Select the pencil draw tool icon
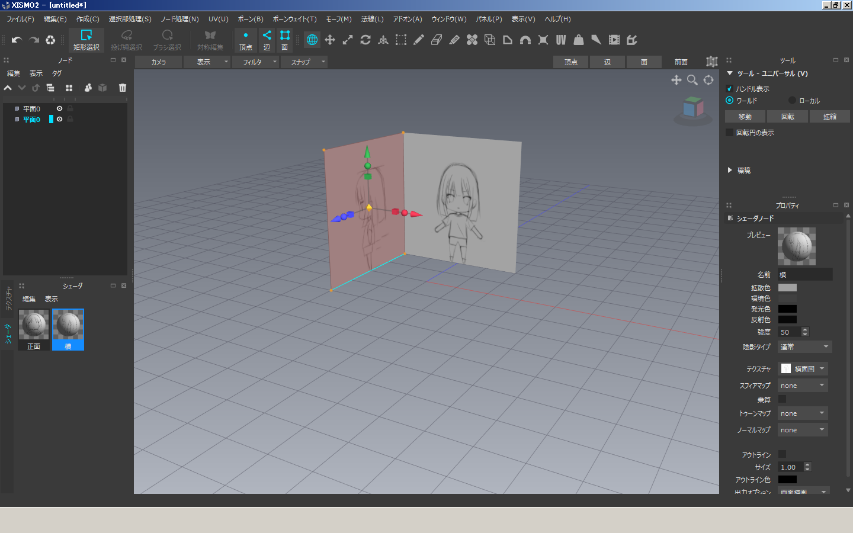The width and height of the screenshot is (853, 533). (419, 40)
